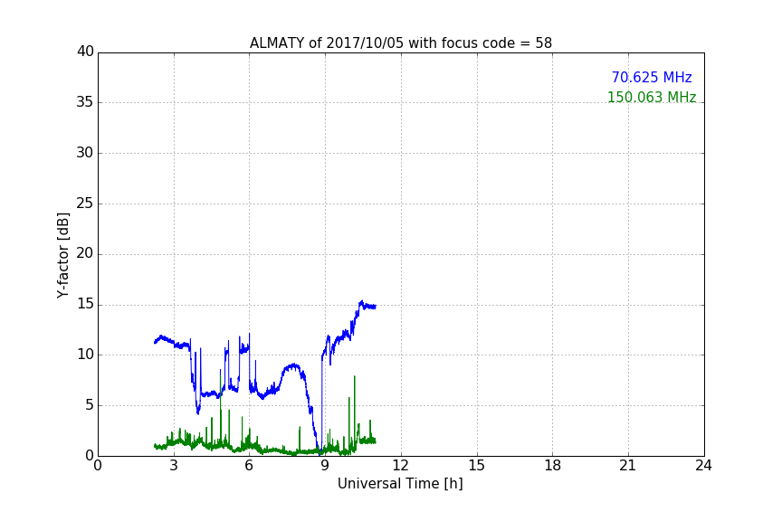Click the y-axis tick label '25'
782x521 pixels.
click(x=85, y=204)
